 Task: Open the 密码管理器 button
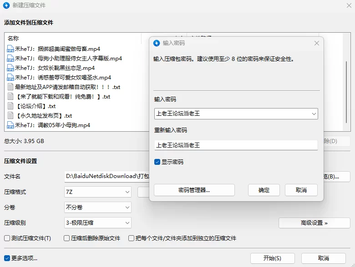coord(194,190)
